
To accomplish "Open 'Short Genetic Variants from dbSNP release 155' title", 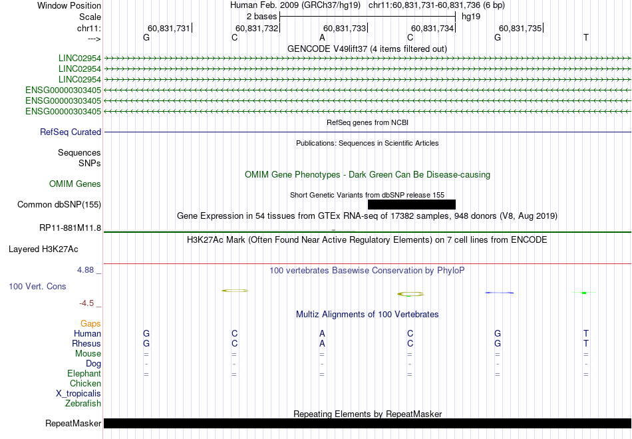I will 367,195.
